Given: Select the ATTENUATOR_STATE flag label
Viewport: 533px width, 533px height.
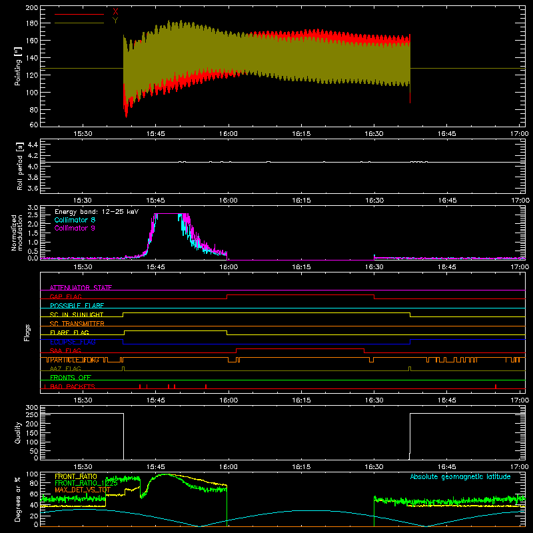Looking at the screenshot, I should point(81,288).
